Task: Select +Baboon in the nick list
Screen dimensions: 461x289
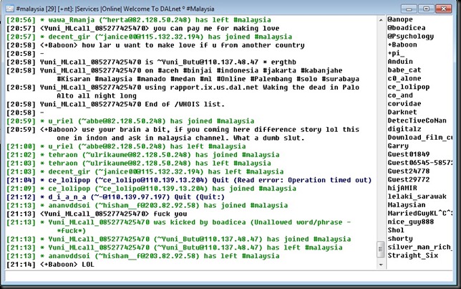Action: click(402, 44)
